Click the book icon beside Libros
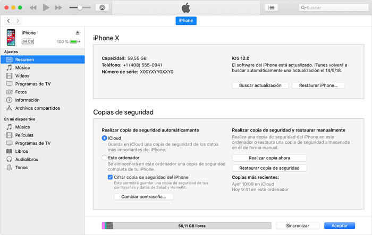 click(9, 151)
